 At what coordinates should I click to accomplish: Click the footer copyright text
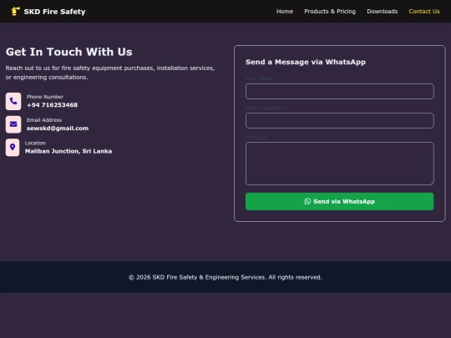click(x=225, y=277)
